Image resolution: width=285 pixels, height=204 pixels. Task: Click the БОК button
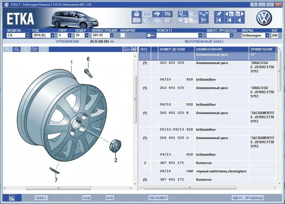click(x=110, y=198)
